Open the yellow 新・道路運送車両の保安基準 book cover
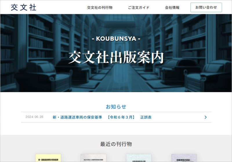This screenshot has height=162, width=232. click(48, 158)
